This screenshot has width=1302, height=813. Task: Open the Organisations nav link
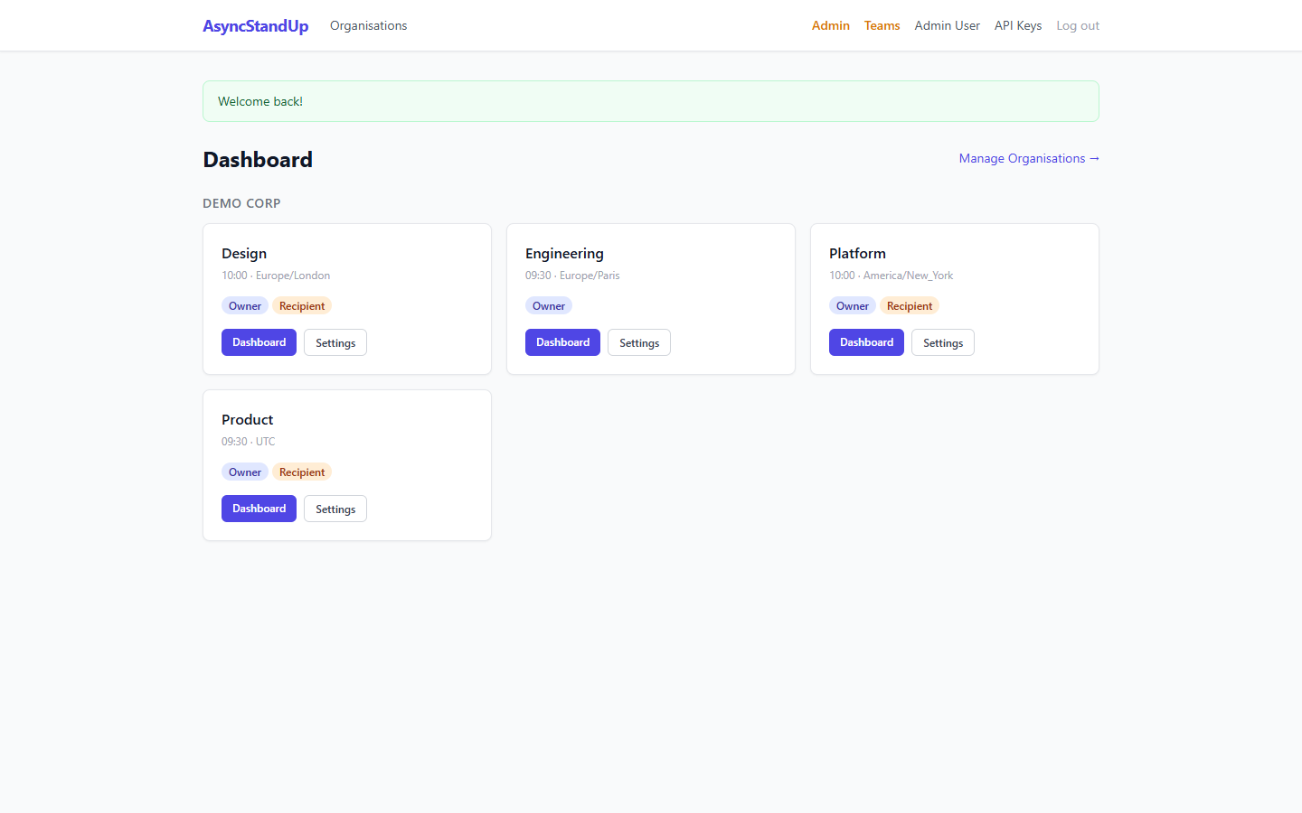coord(368,25)
